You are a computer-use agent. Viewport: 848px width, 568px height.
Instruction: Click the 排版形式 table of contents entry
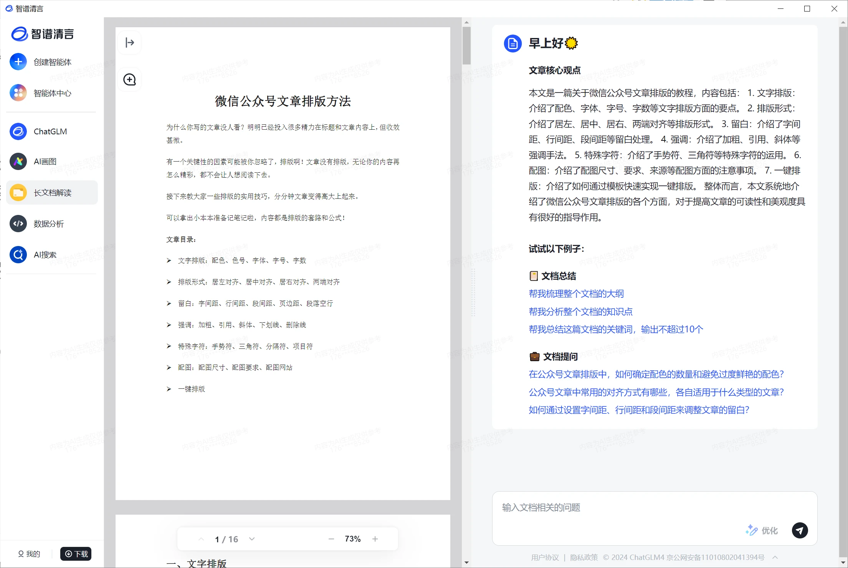[x=253, y=282]
